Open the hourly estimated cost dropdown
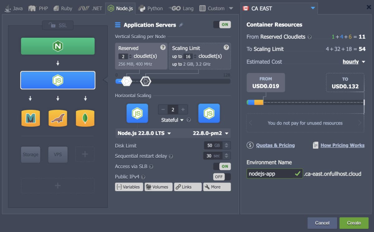The height and width of the screenshot is (232, 374). (354, 62)
